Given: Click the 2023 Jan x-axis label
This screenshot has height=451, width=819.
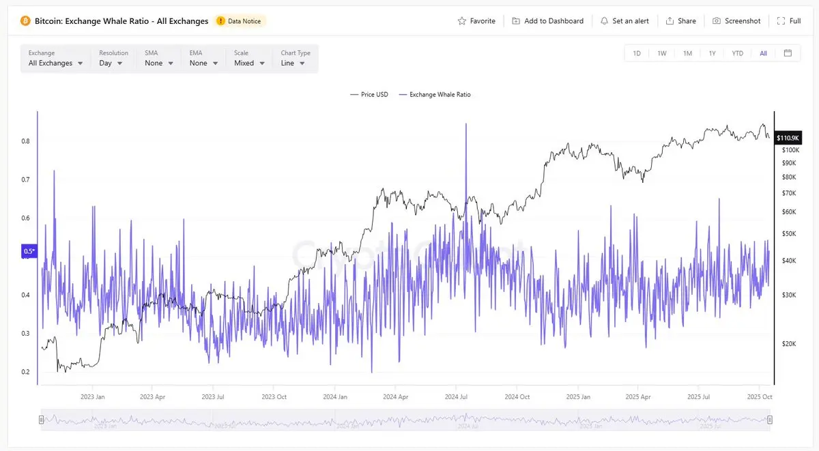Looking at the screenshot, I should (92, 396).
